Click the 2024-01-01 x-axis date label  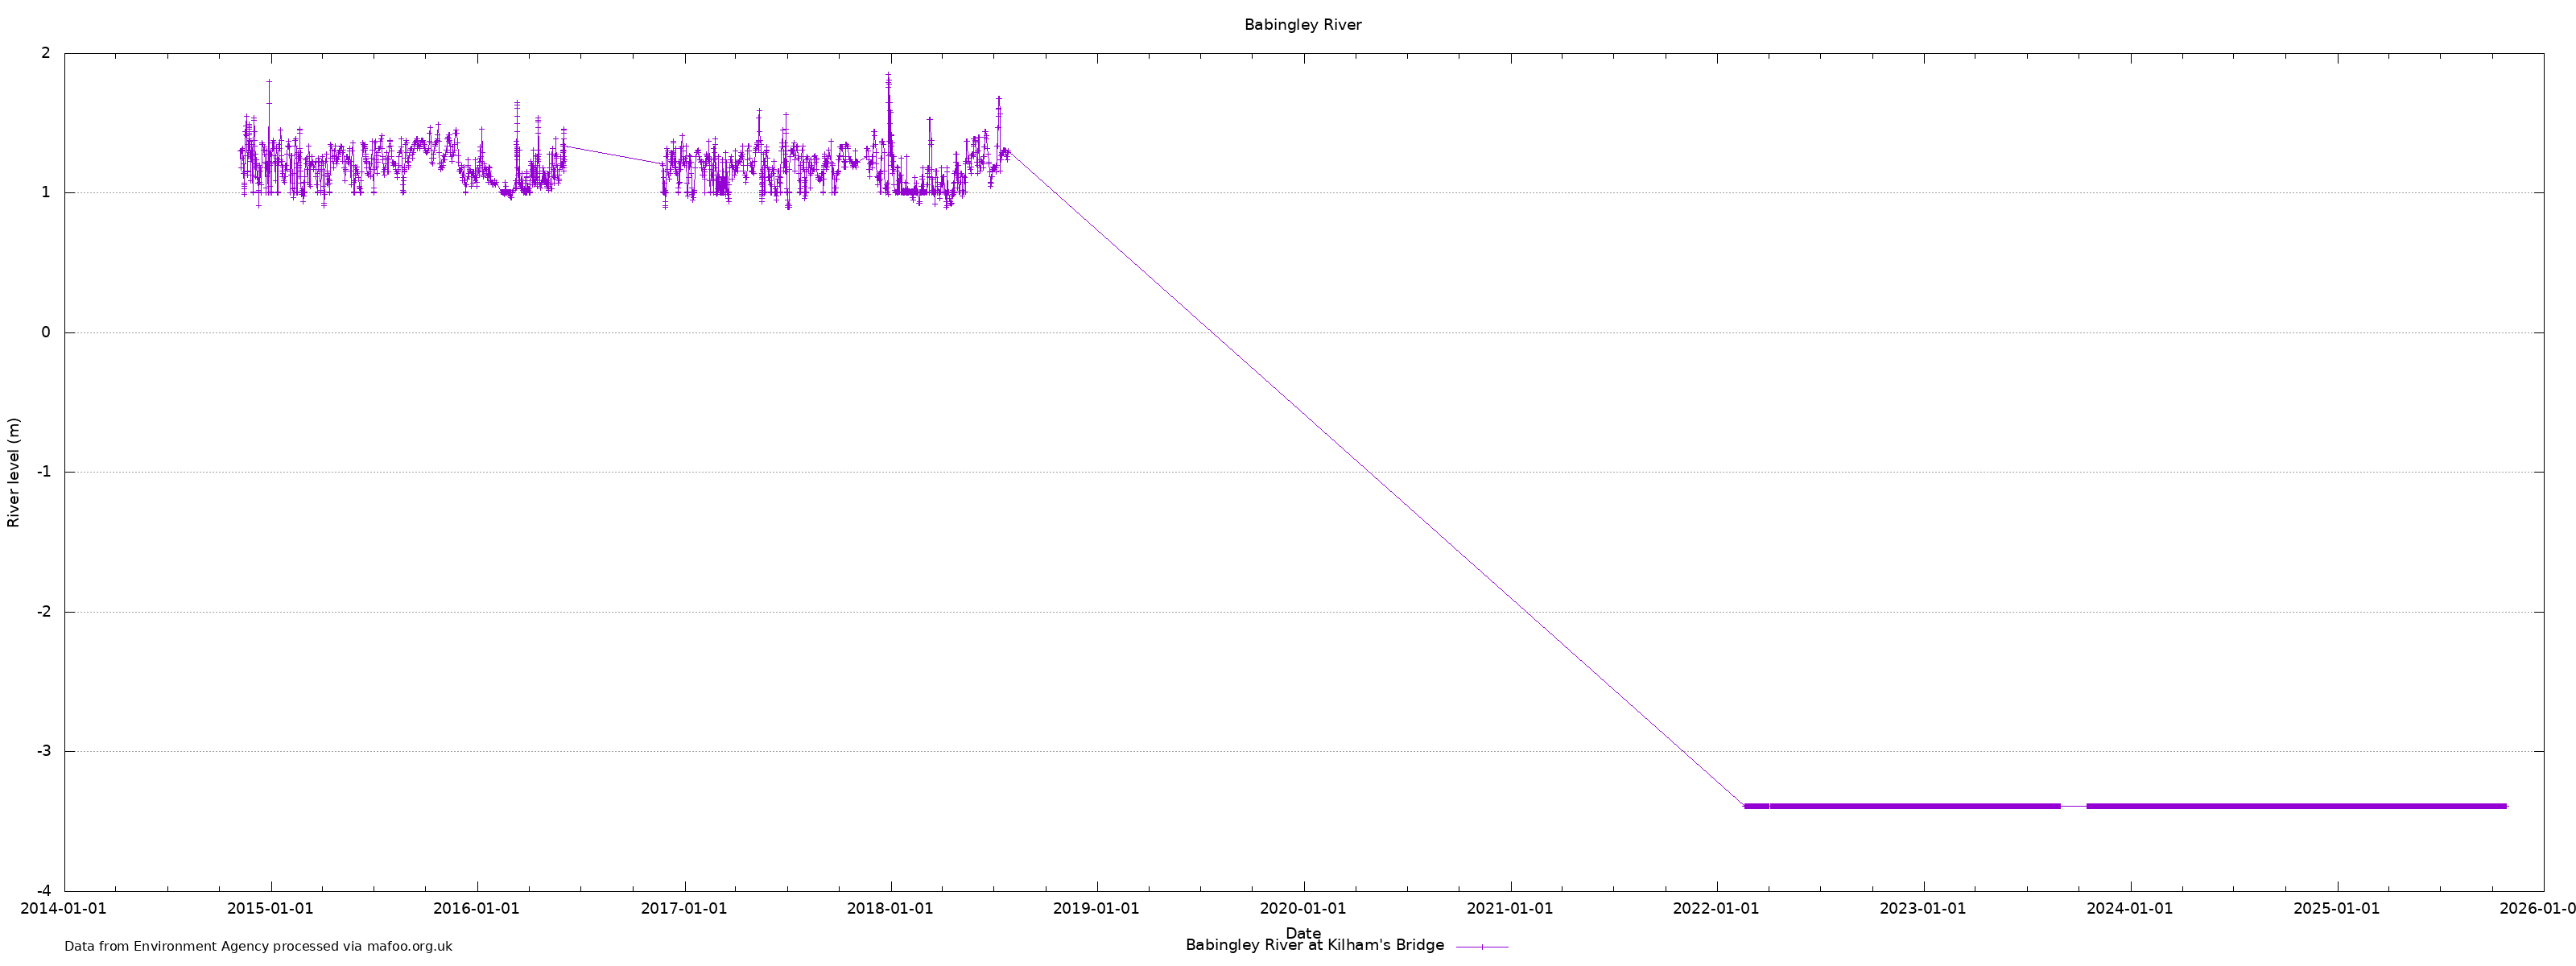[x=2129, y=909]
